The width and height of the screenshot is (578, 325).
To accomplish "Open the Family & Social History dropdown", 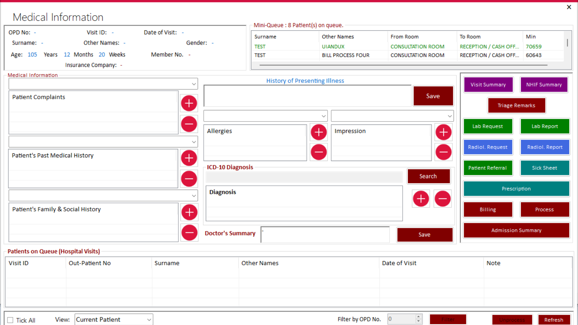I will (194, 196).
